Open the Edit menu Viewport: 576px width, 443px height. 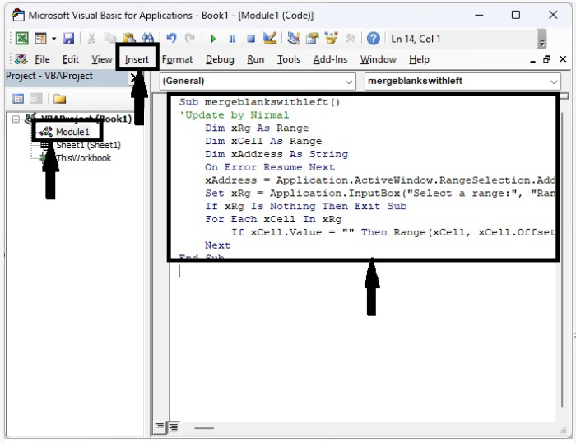click(71, 59)
